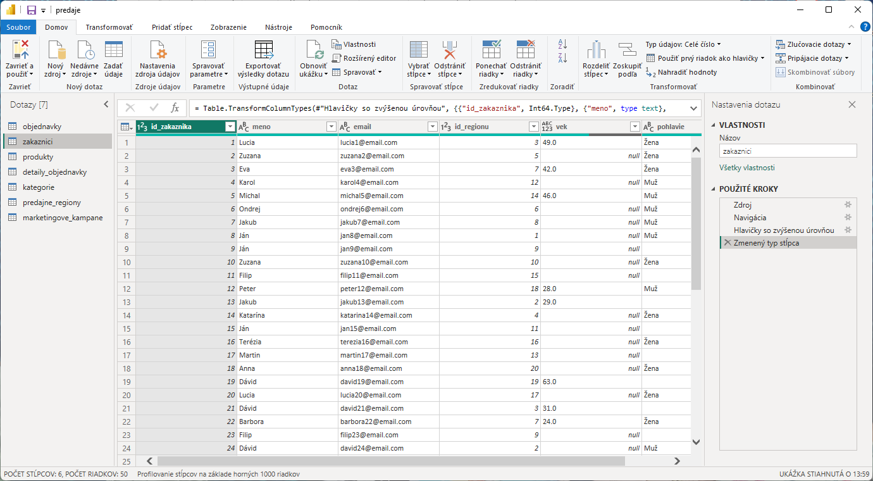This screenshot has height=481, width=873.
Task: Sort descending with the Z-A icon
Action: pyautogui.click(x=562, y=58)
